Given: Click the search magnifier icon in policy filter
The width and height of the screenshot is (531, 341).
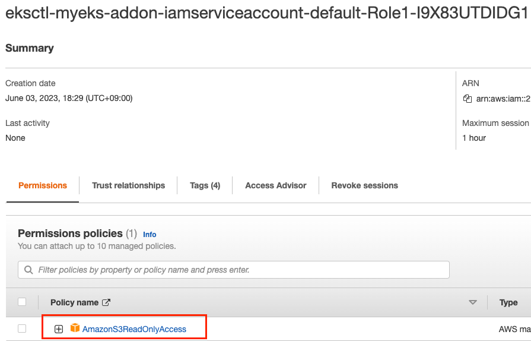Looking at the screenshot, I should [29, 270].
